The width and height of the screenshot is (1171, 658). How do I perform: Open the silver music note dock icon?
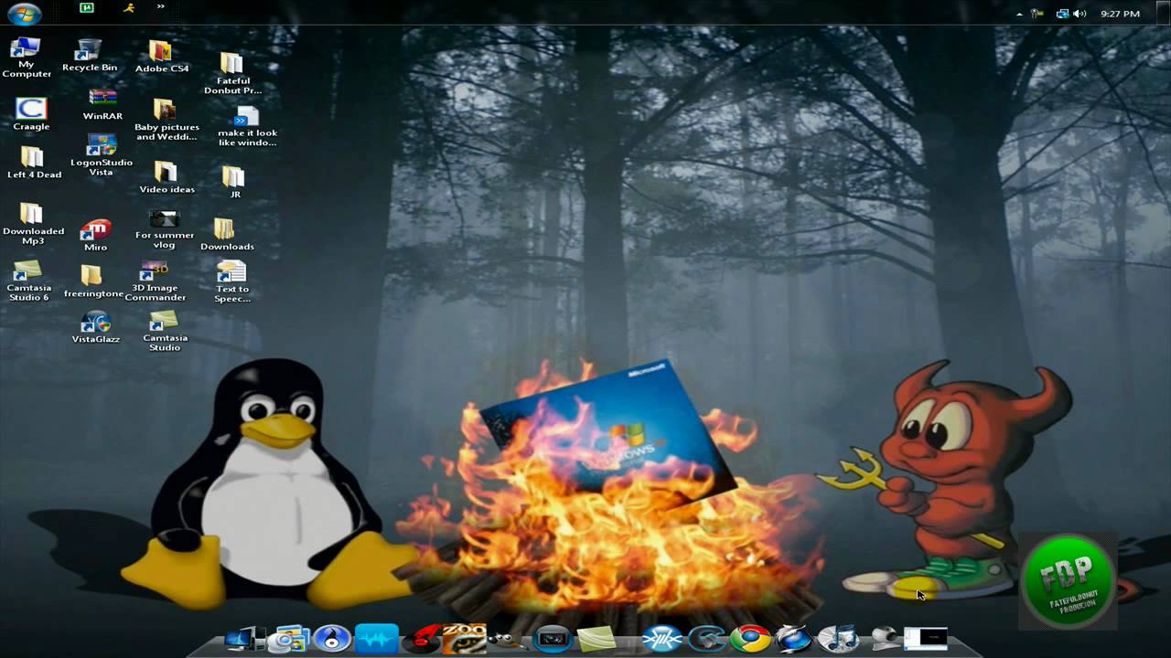[x=837, y=639]
